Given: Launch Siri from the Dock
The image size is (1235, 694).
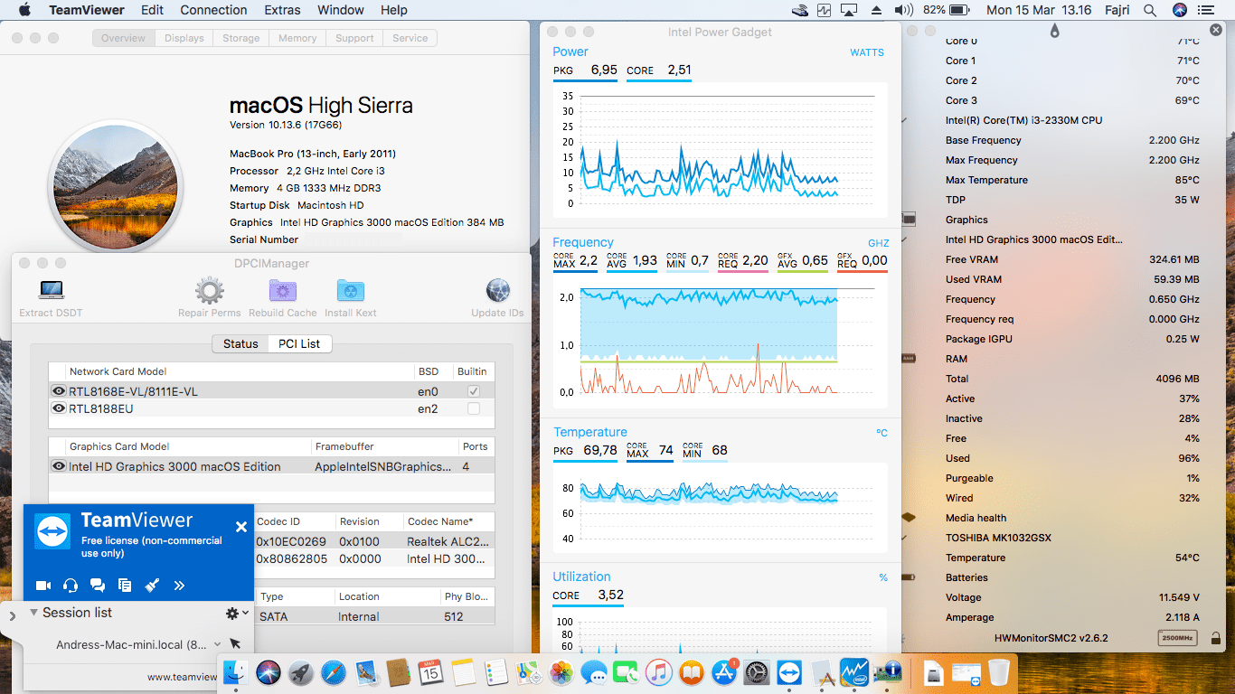Looking at the screenshot, I should (x=269, y=671).
